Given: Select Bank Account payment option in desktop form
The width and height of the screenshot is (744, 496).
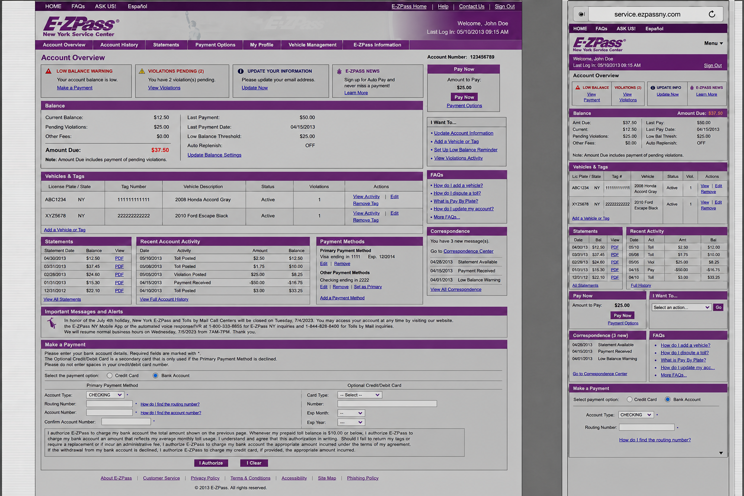Looking at the screenshot, I should click(x=155, y=376).
